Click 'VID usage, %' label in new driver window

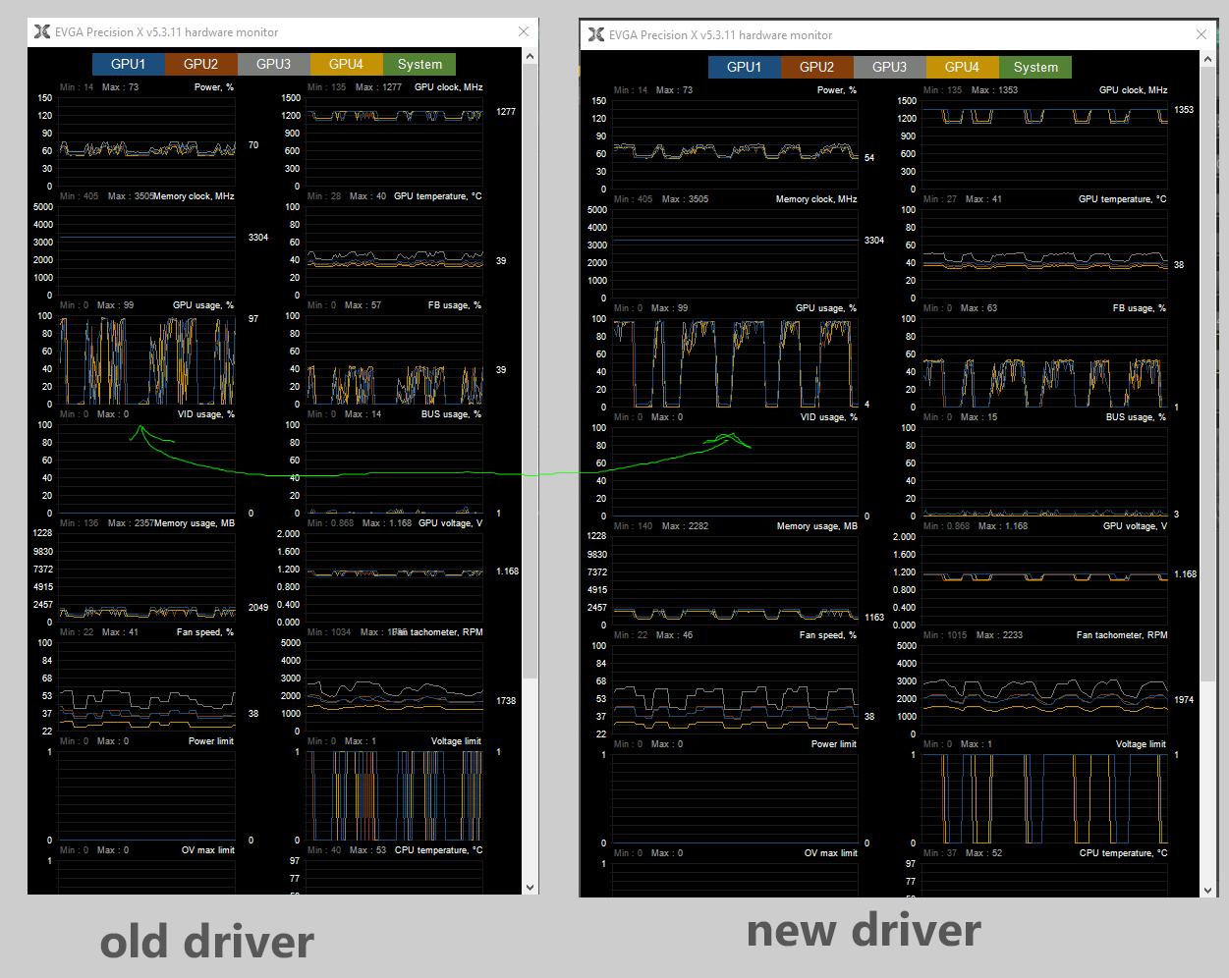pyautogui.click(x=829, y=417)
